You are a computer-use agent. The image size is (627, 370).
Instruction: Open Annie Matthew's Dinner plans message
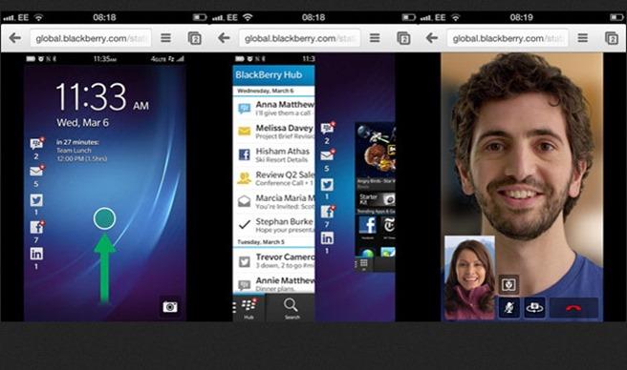pos(273,284)
